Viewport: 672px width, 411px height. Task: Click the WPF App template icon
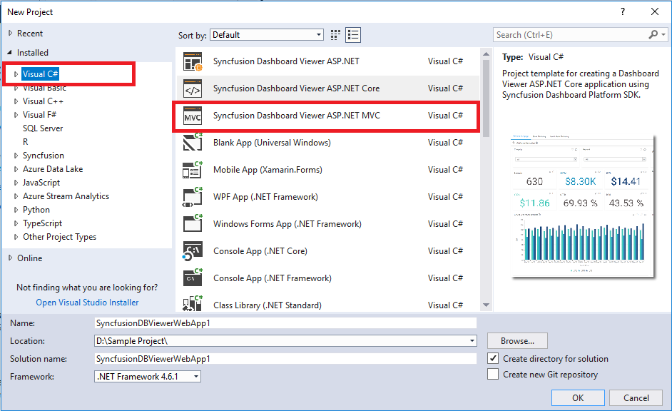(x=193, y=197)
